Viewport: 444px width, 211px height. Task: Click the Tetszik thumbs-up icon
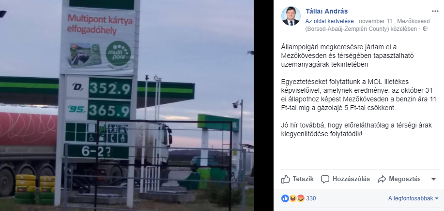(x=286, y=179)
